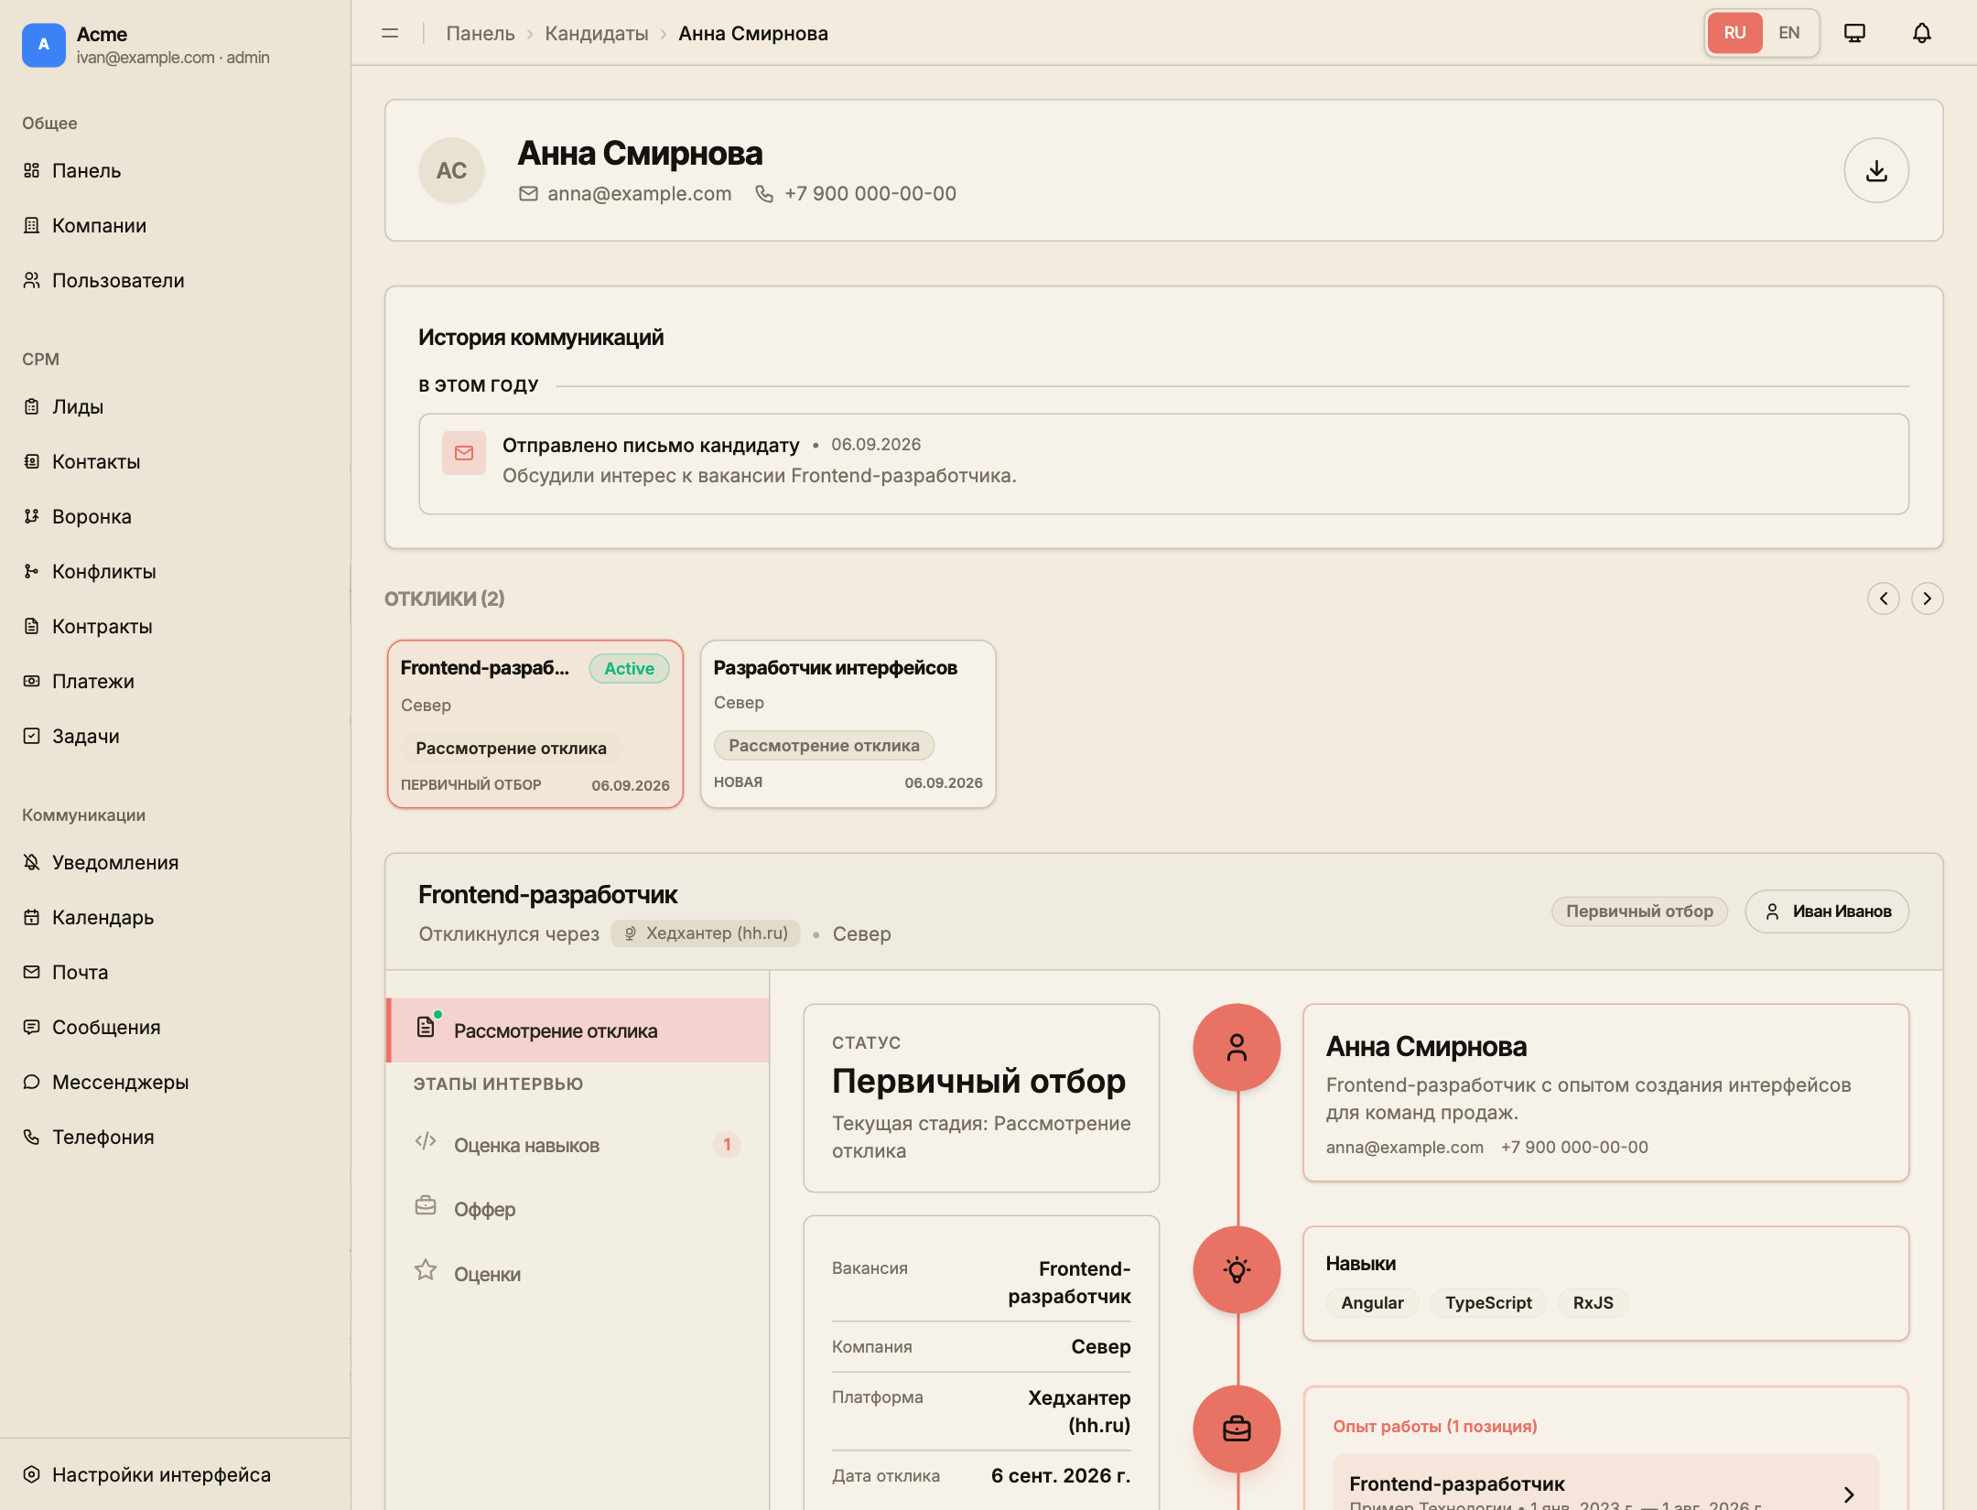Select the Active Frontend-разраб... application card
Screen dimensions: 1977x1510
(x=535, y=724)
